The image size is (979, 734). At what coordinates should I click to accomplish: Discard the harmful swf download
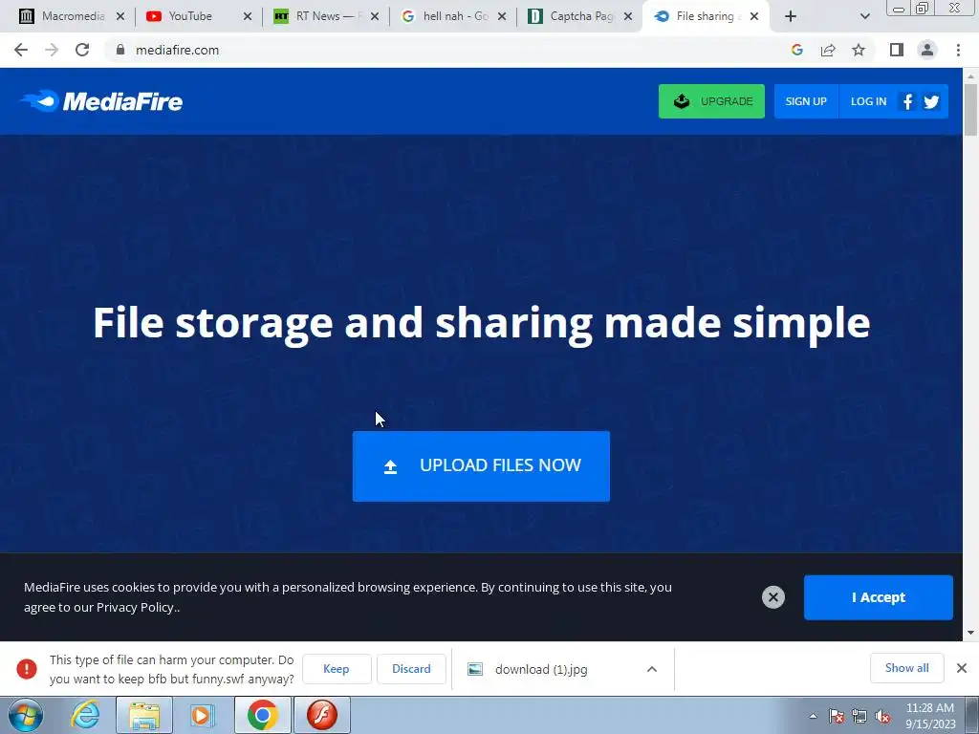(x=411, y=668)
